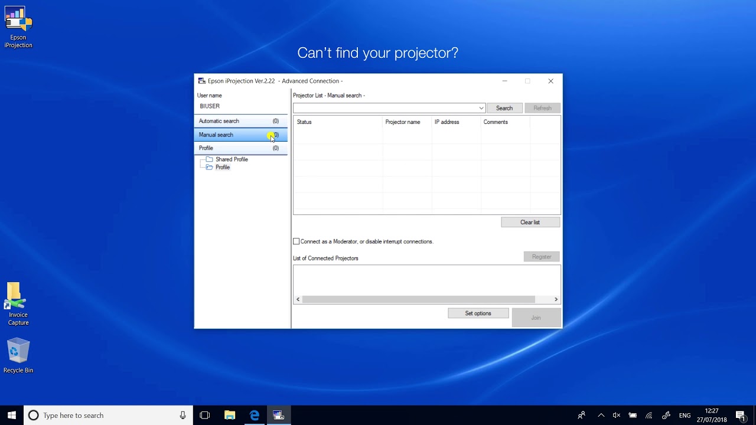Sort by the Projector name column header
This screenshot has width=756, height=425.
pos(408,122)
